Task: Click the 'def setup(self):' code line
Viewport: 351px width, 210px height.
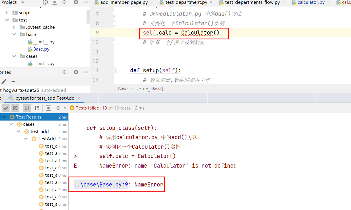Action: point(155,71)
